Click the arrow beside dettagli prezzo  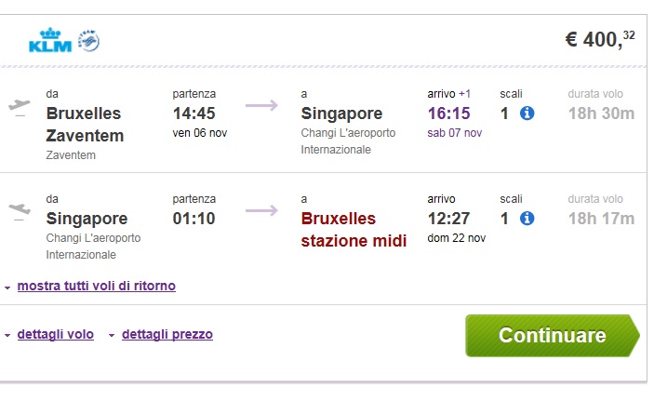(x=112, y=335)
